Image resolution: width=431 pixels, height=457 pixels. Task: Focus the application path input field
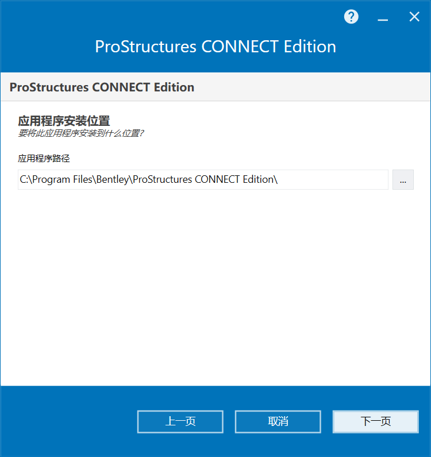pos(203,179)
